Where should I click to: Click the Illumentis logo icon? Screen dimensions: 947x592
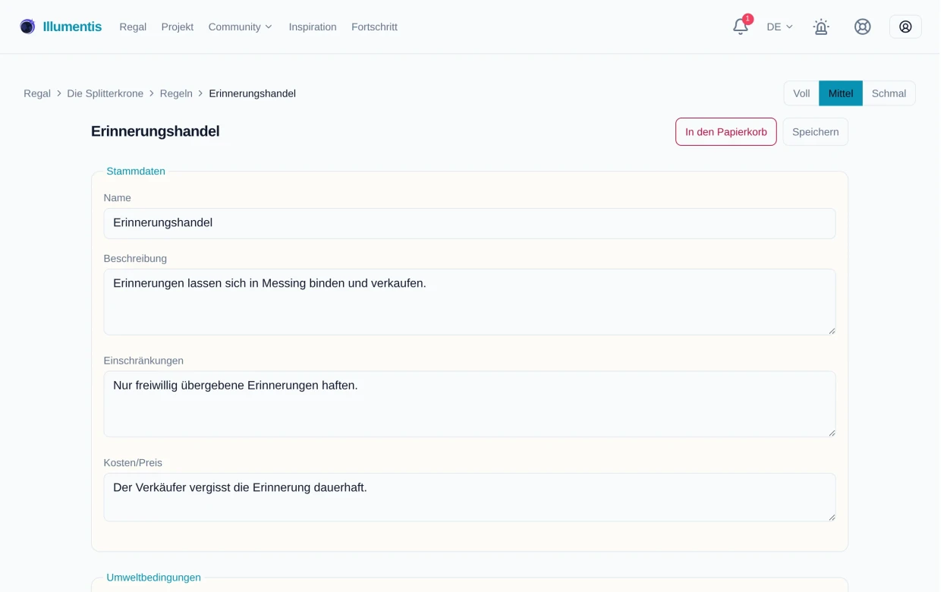coord(27,27)
